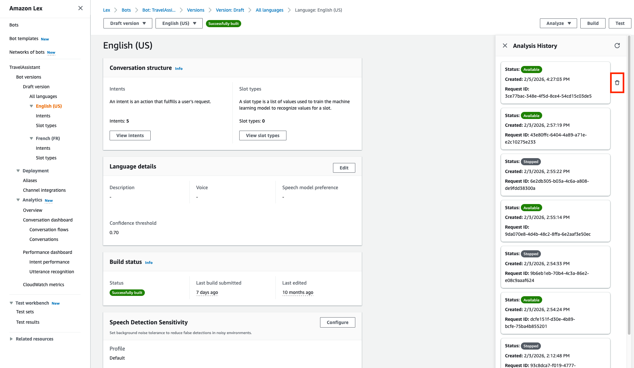Open Info link beside Conversation structure

pyautogui.click(x=178, y=69)
